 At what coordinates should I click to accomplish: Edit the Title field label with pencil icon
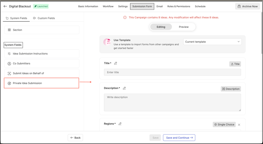pos(115,63)
